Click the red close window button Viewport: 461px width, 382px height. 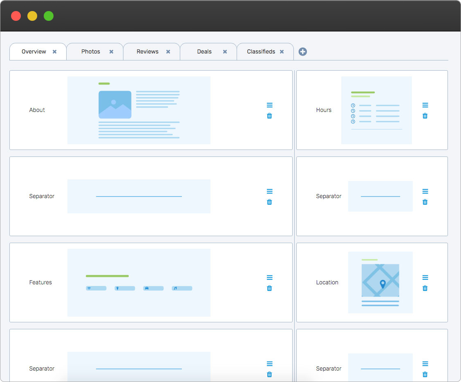click(16, 16)
